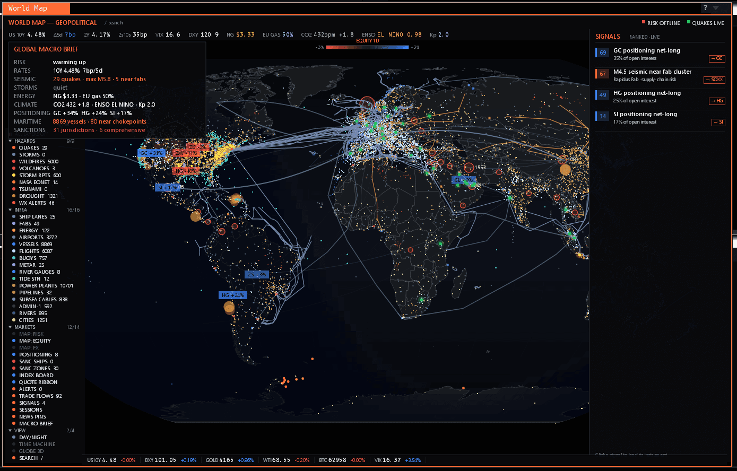The image size is (737, 471).
Task: Toggle the QUOTE RIBBON
Action: [x=34, y=382]
